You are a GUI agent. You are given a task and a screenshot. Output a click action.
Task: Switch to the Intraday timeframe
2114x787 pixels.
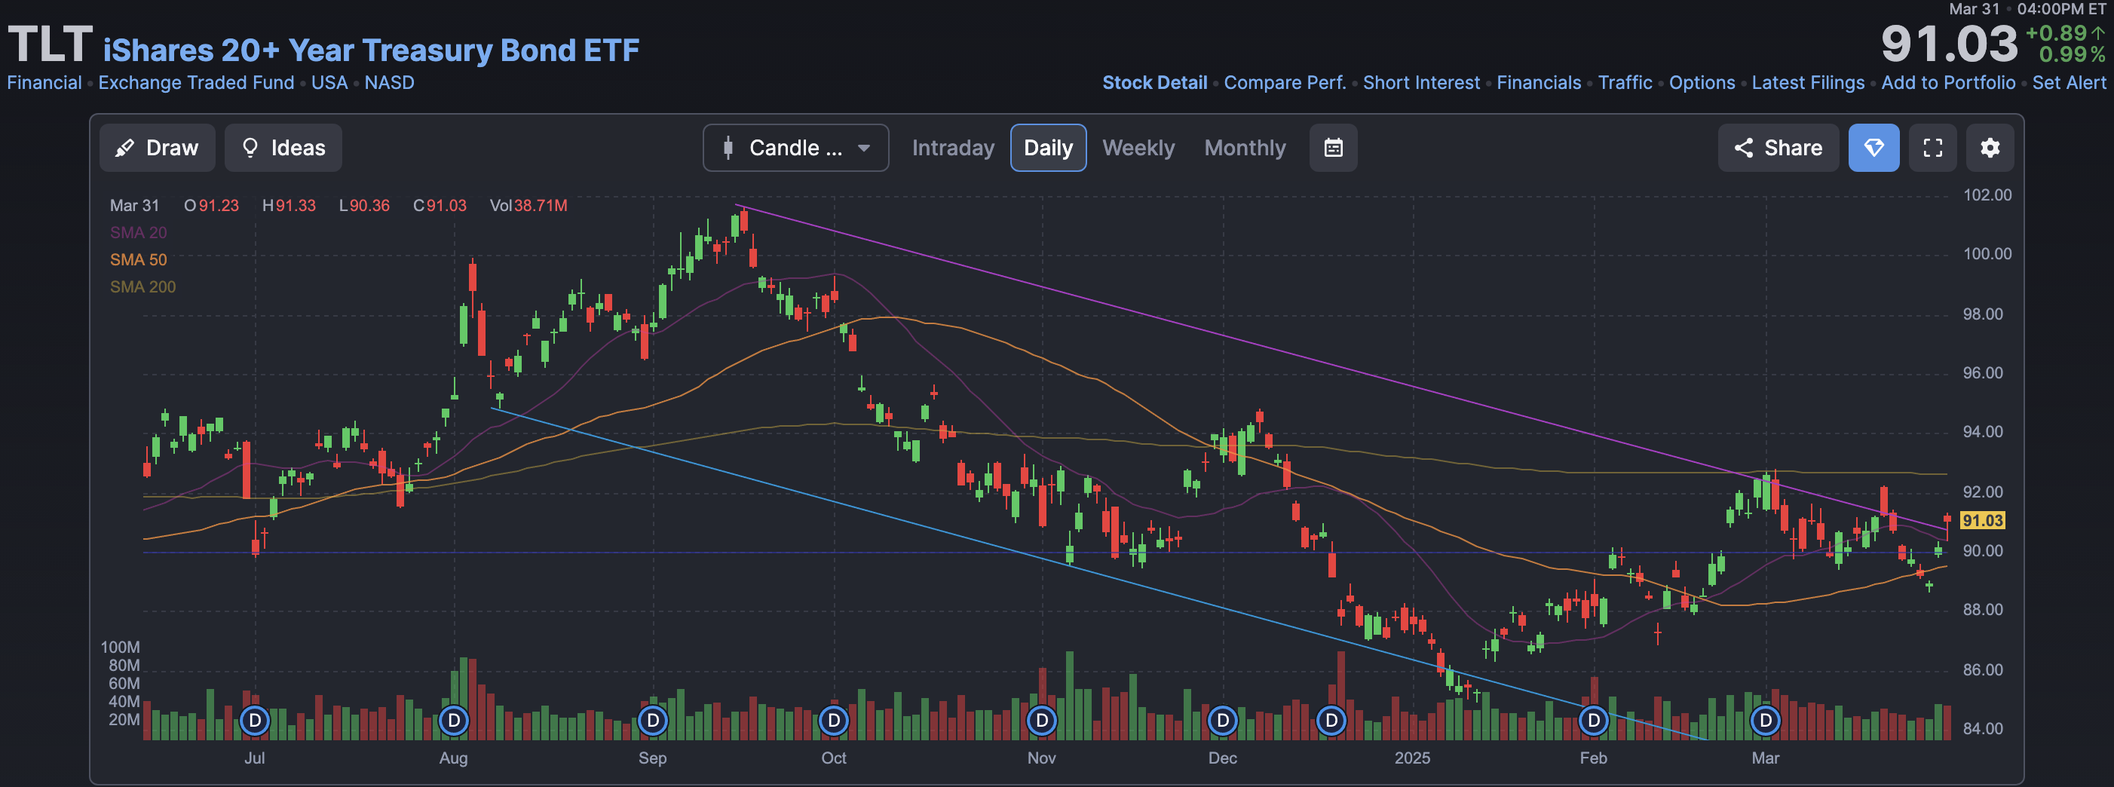(x=953, y=148)
